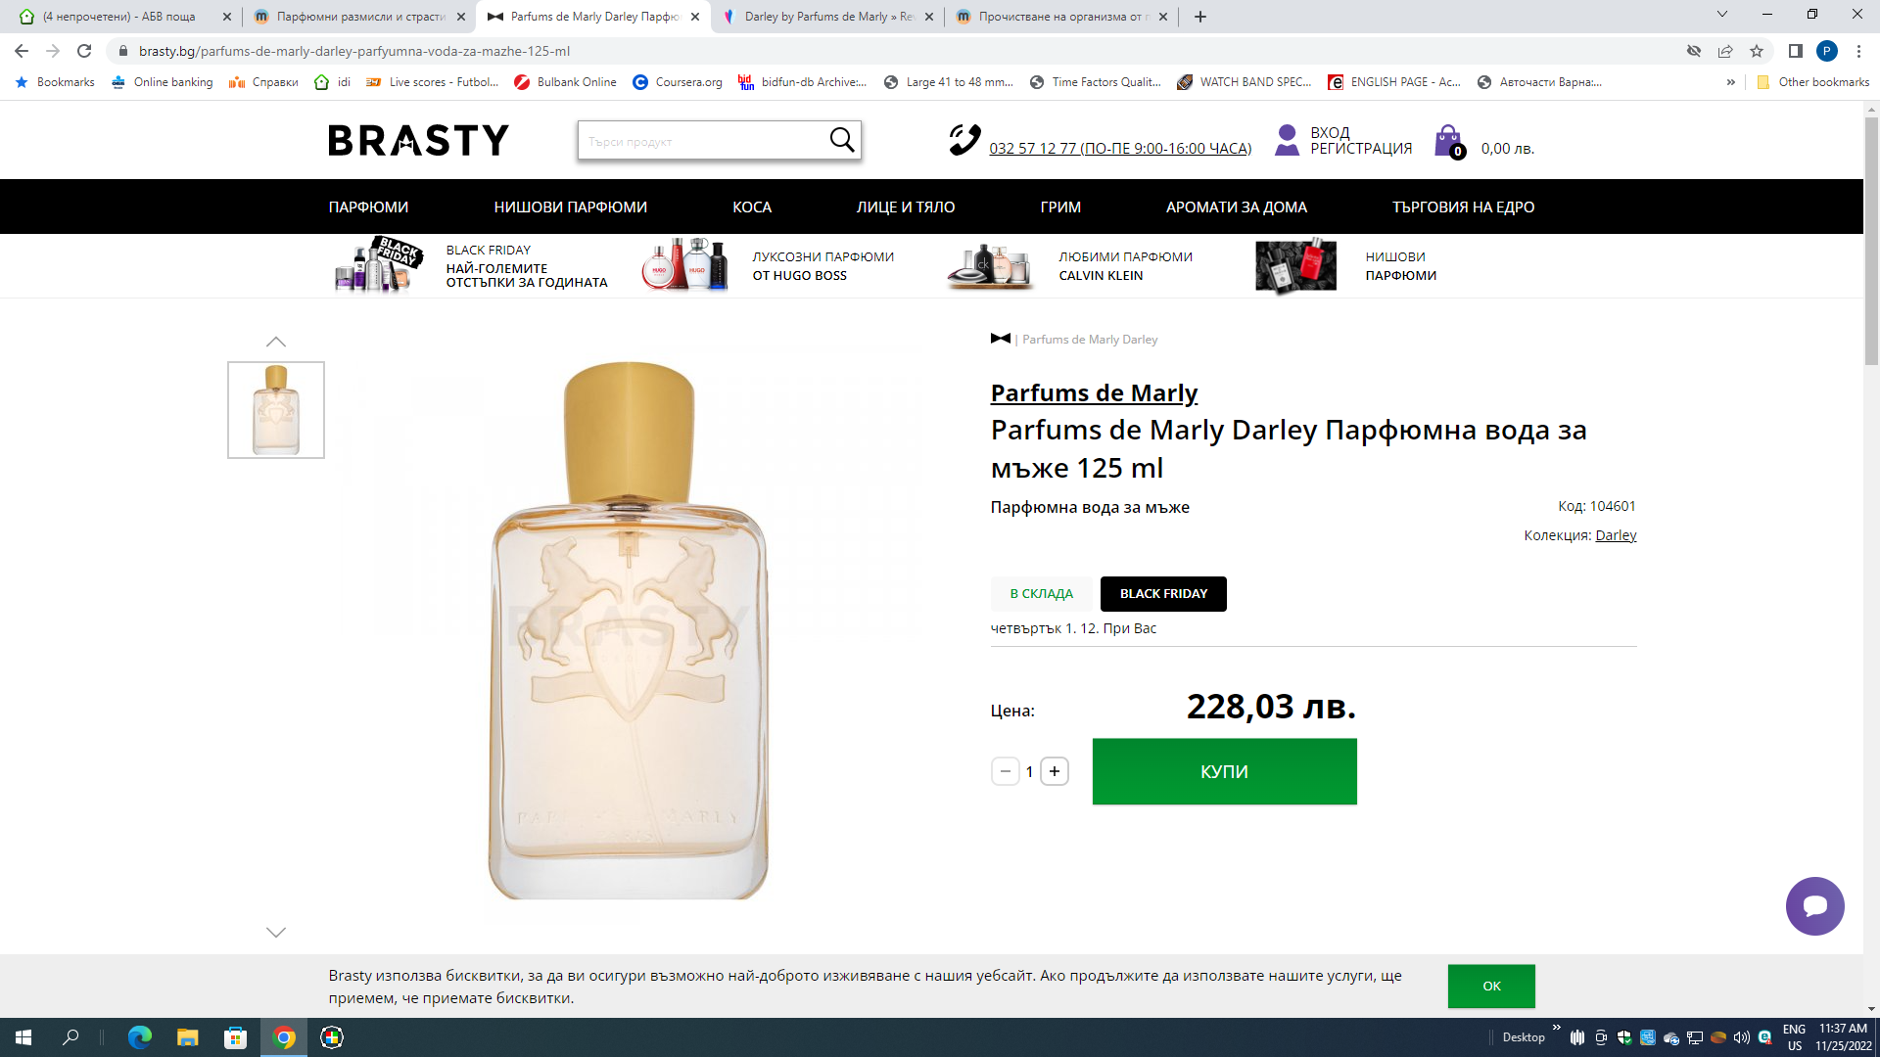Click the search magnifier icon
This screenshot has width=1880, height=1057.
click(x=841, y=141)
